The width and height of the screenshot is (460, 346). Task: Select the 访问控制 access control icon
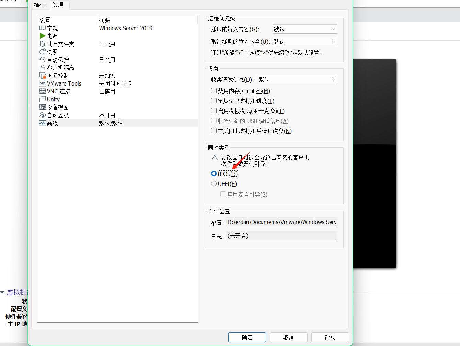(x=43, y=76)
